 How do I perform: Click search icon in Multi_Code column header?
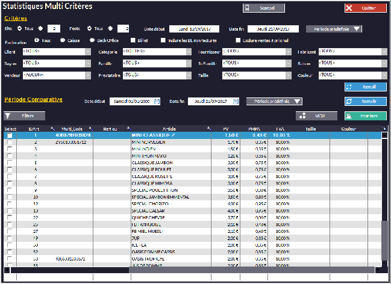91,129
